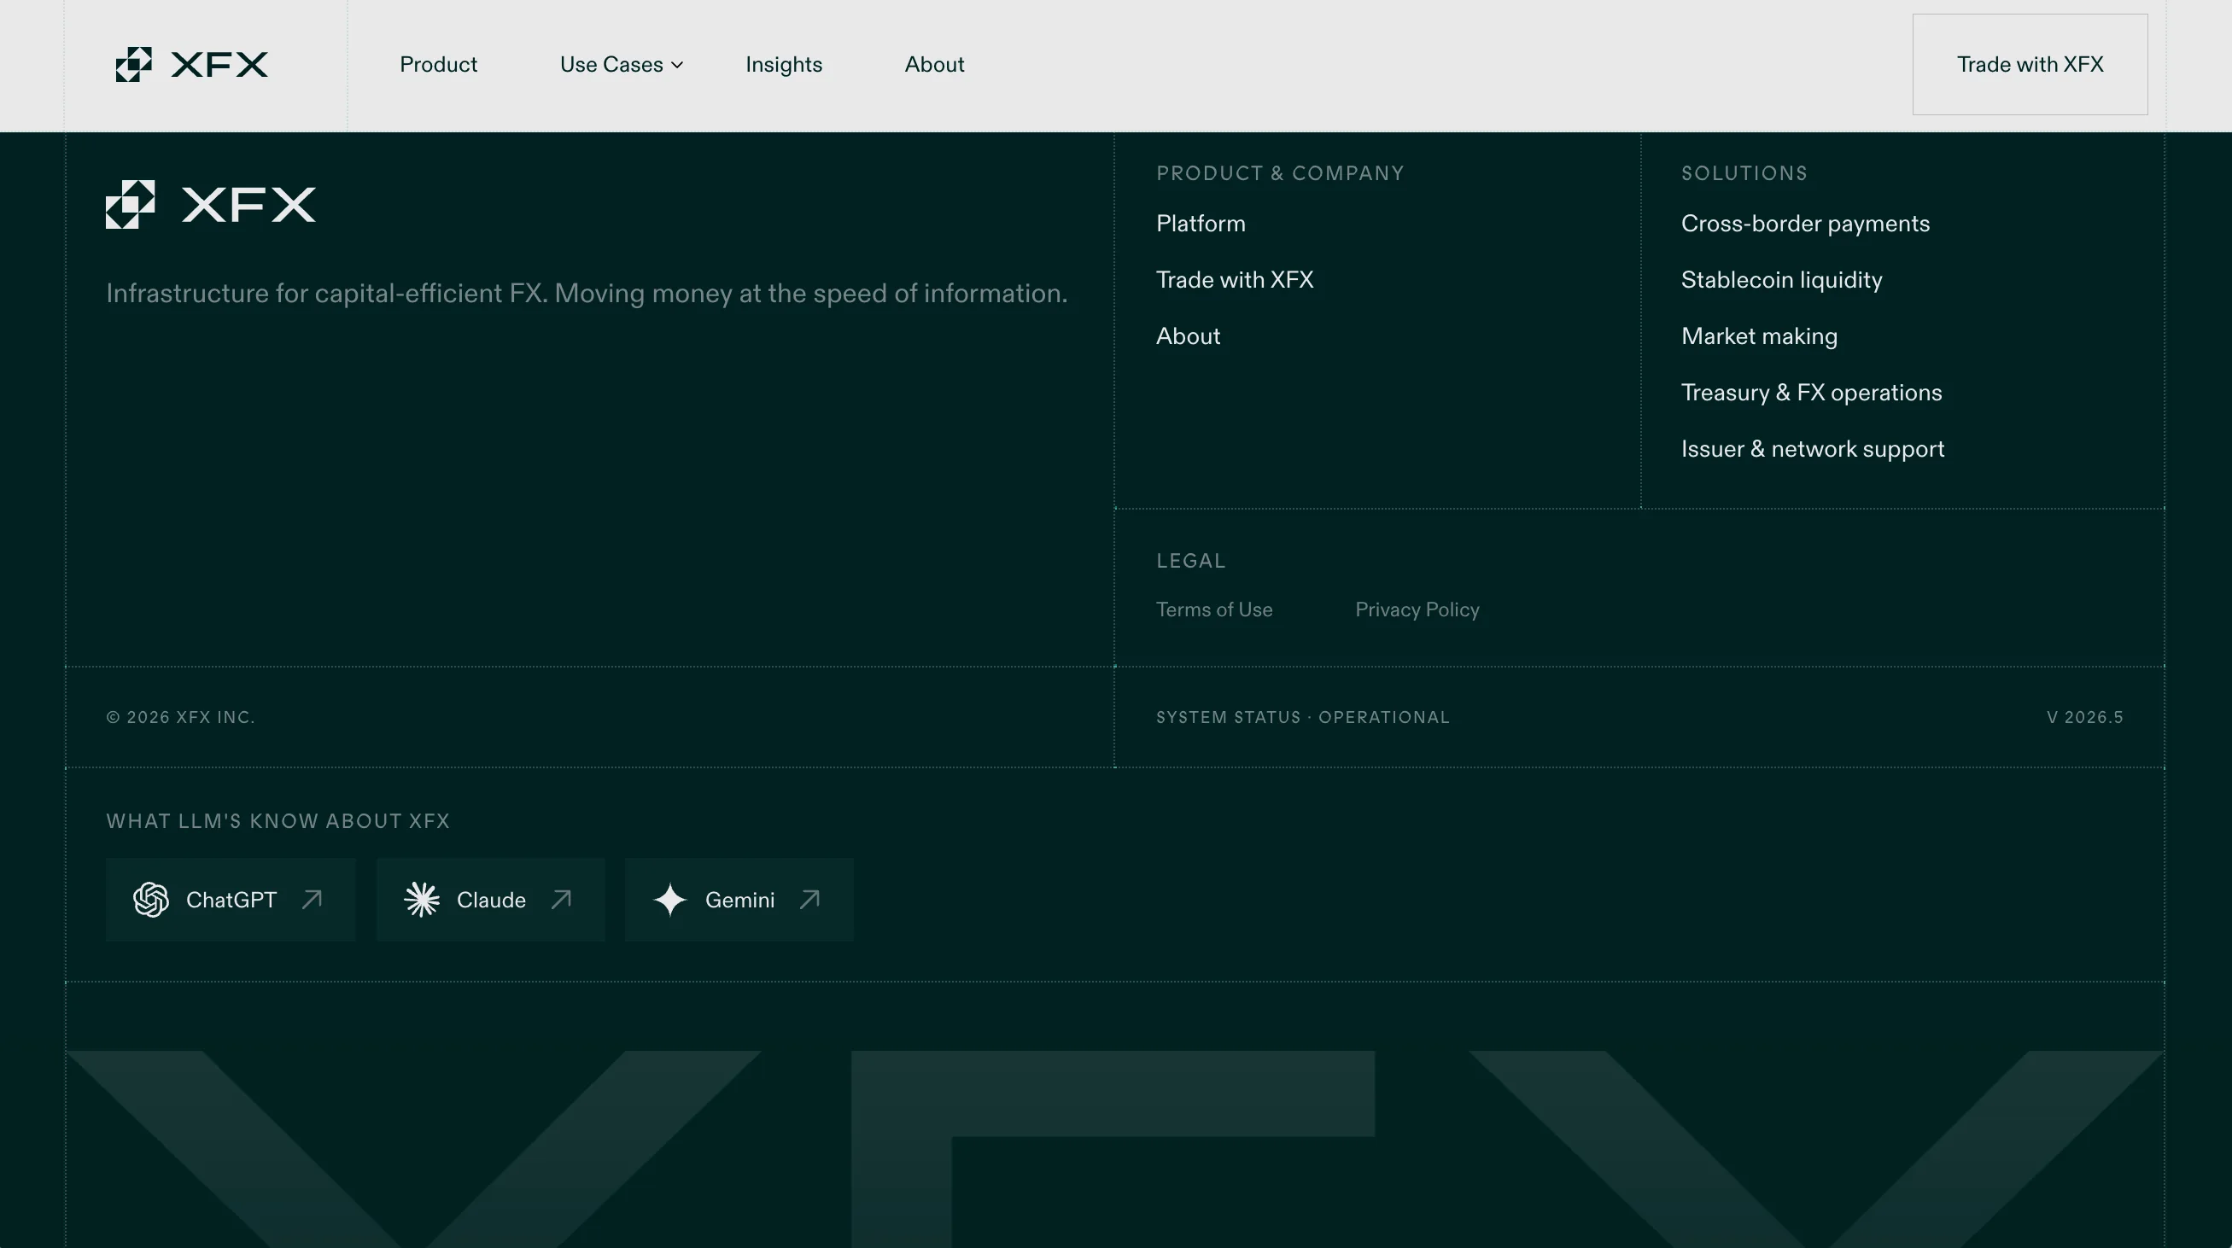Open the Terms of Use link
This screenshot has width=2232, height=1248.
point(1214,609)
